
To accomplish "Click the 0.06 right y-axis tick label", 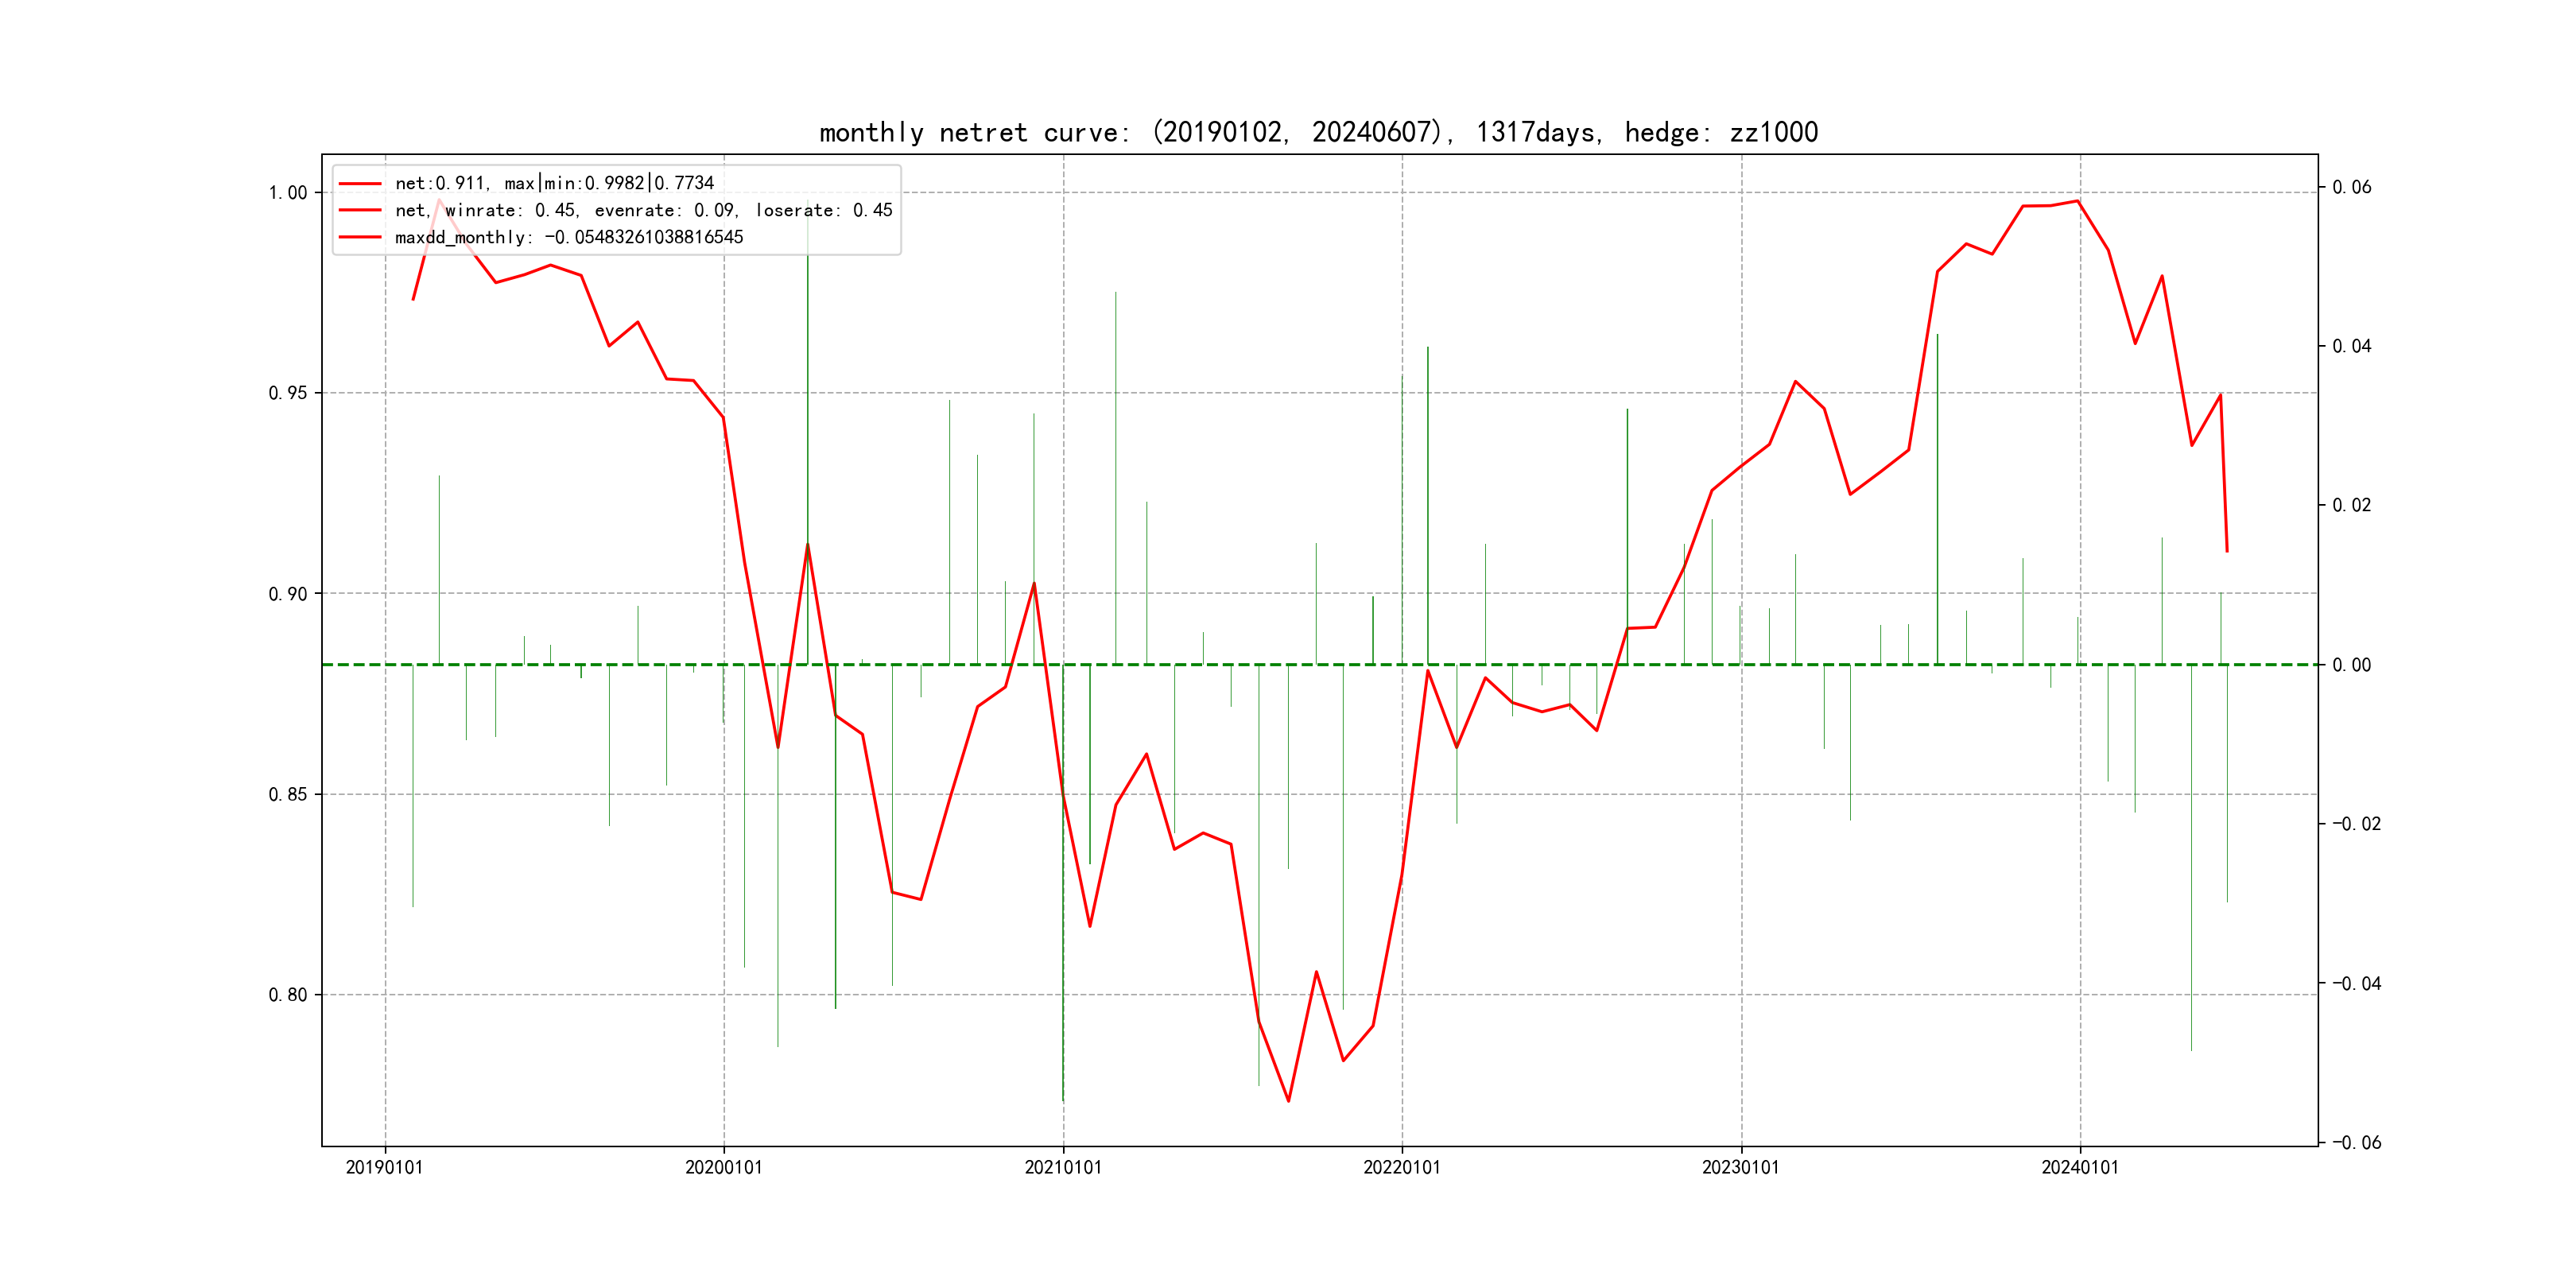I will [2351, 187].
